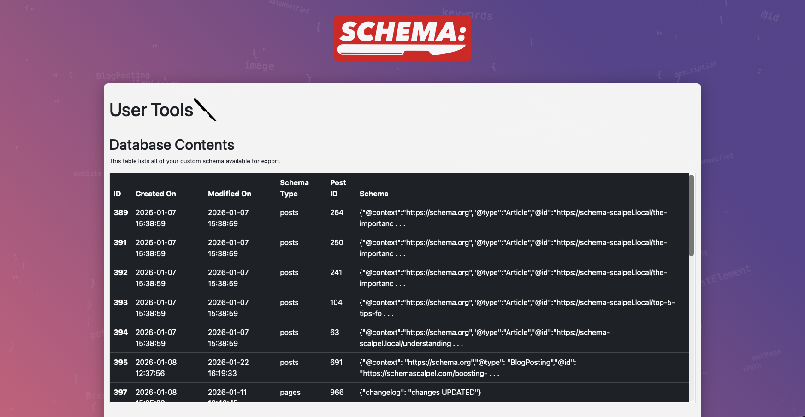The height and width of the screenshot is (417, 805).
Task: Click the Modified On column header
Action: tap(229, 194)
